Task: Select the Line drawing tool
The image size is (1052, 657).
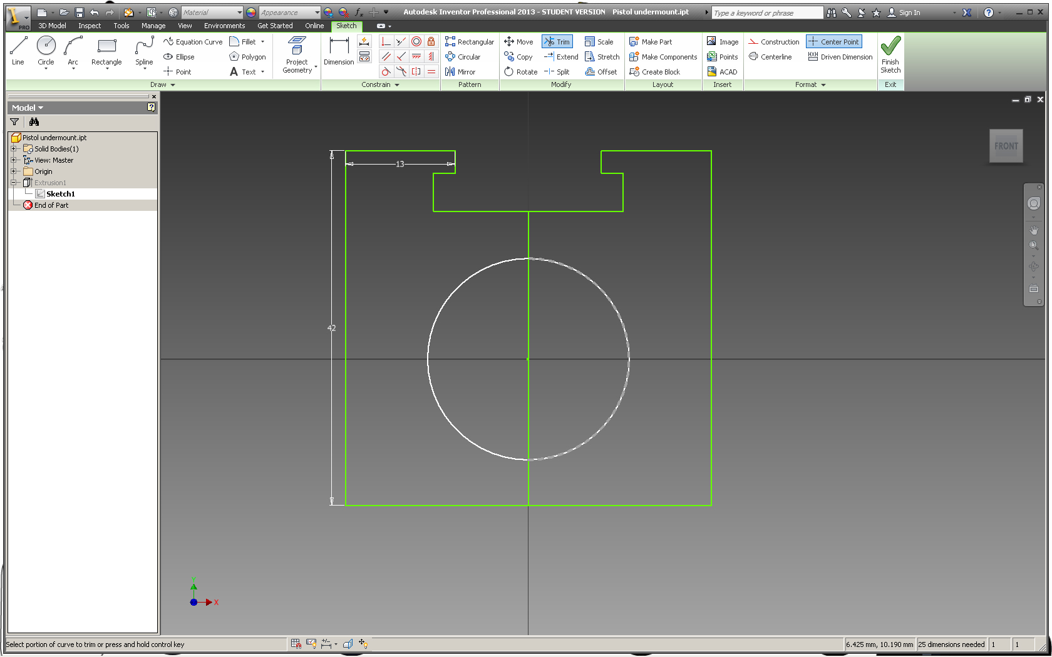Action: click(x=18, y=51)
